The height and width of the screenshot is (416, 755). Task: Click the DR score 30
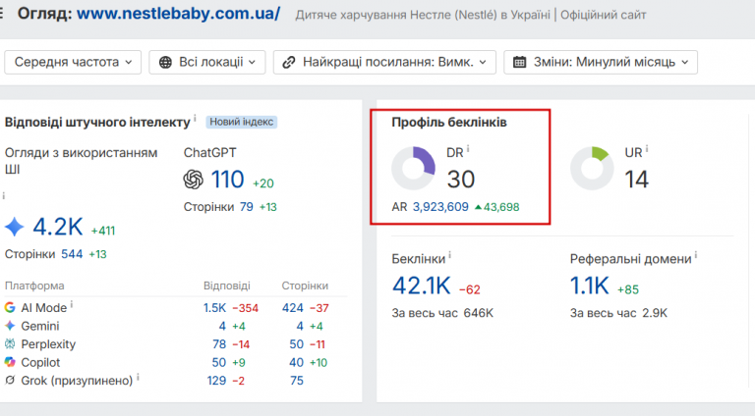click(x=461, y=180)
